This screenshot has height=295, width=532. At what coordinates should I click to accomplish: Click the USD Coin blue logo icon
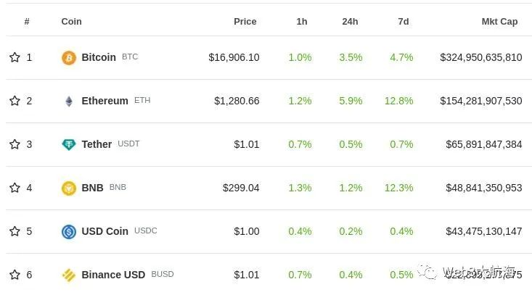(x=68, y=232)
